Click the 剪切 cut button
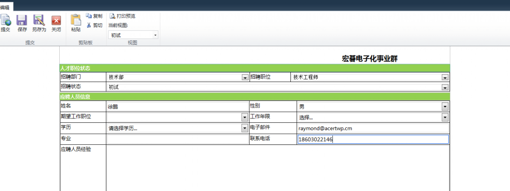 [x=94, y=25]
